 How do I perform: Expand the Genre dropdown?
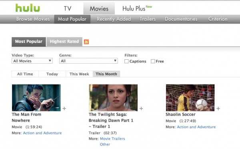click(88, 61)
